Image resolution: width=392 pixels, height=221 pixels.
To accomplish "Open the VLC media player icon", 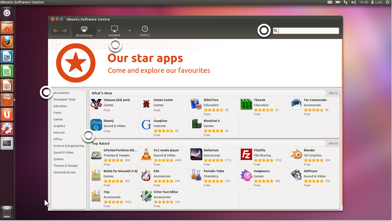I will point(146,154).
